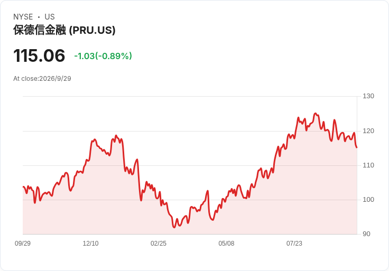Click the starting point of the price line

pyautogui.click(x=23, y=186)
